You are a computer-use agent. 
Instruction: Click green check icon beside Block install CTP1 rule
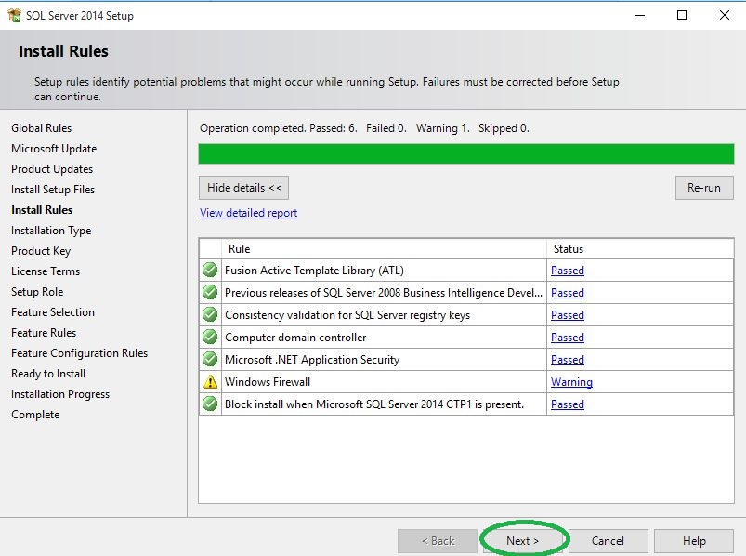pyautogui.click(x=210, y=404)
